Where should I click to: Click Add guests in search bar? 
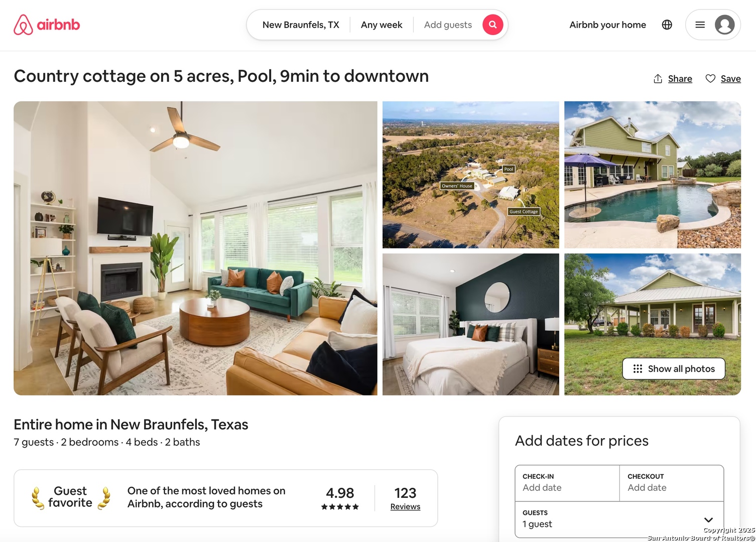click(448, 25)
